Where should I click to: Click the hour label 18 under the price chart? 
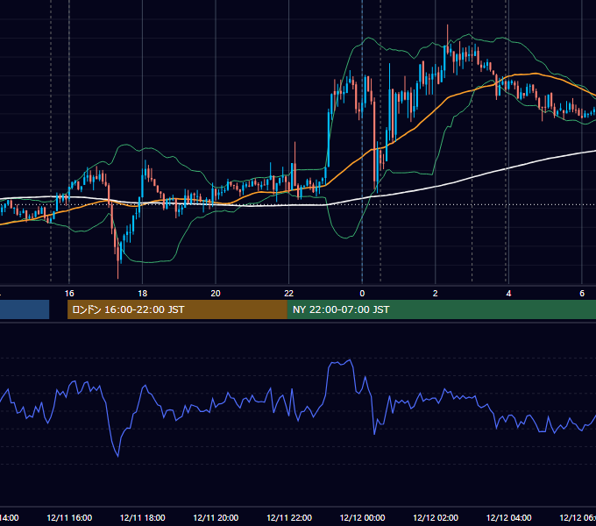point(143,294)
